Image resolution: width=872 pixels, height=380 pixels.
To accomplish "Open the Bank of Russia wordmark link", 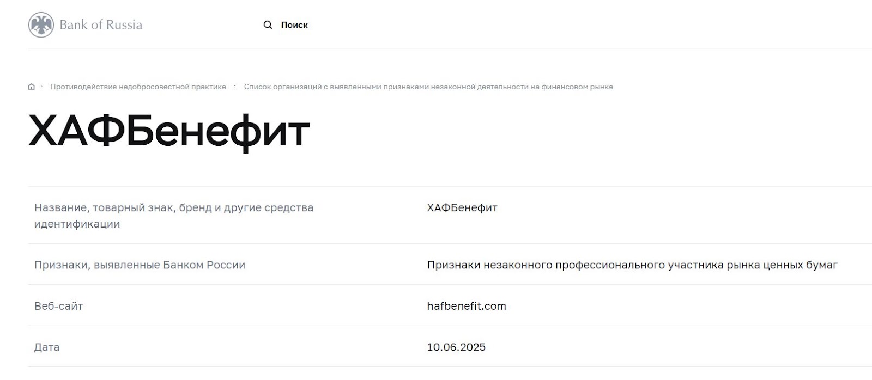I will (101, 25).
